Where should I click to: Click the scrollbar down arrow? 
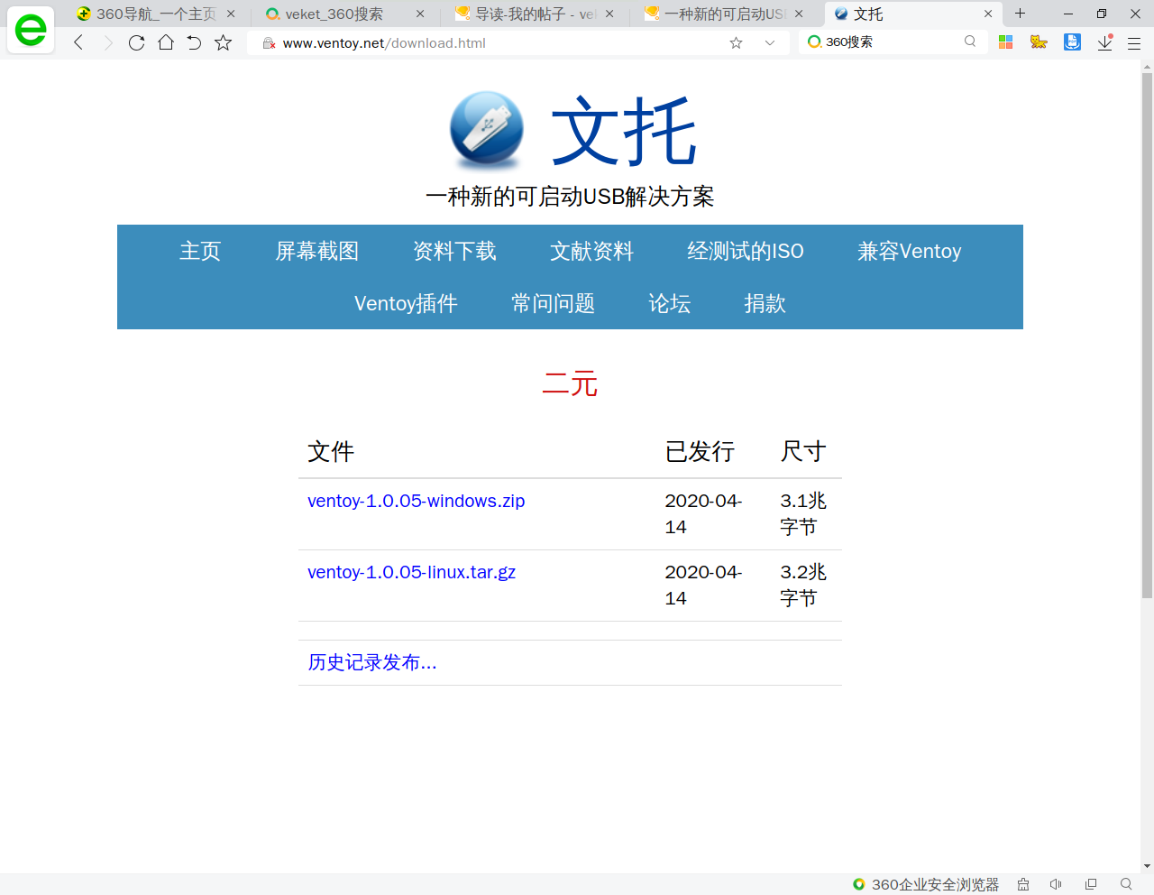pyautogui.click(x=1147, y=866)
